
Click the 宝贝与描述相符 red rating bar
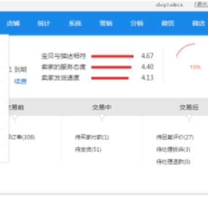pyautogui.click(x=112, y=57)
